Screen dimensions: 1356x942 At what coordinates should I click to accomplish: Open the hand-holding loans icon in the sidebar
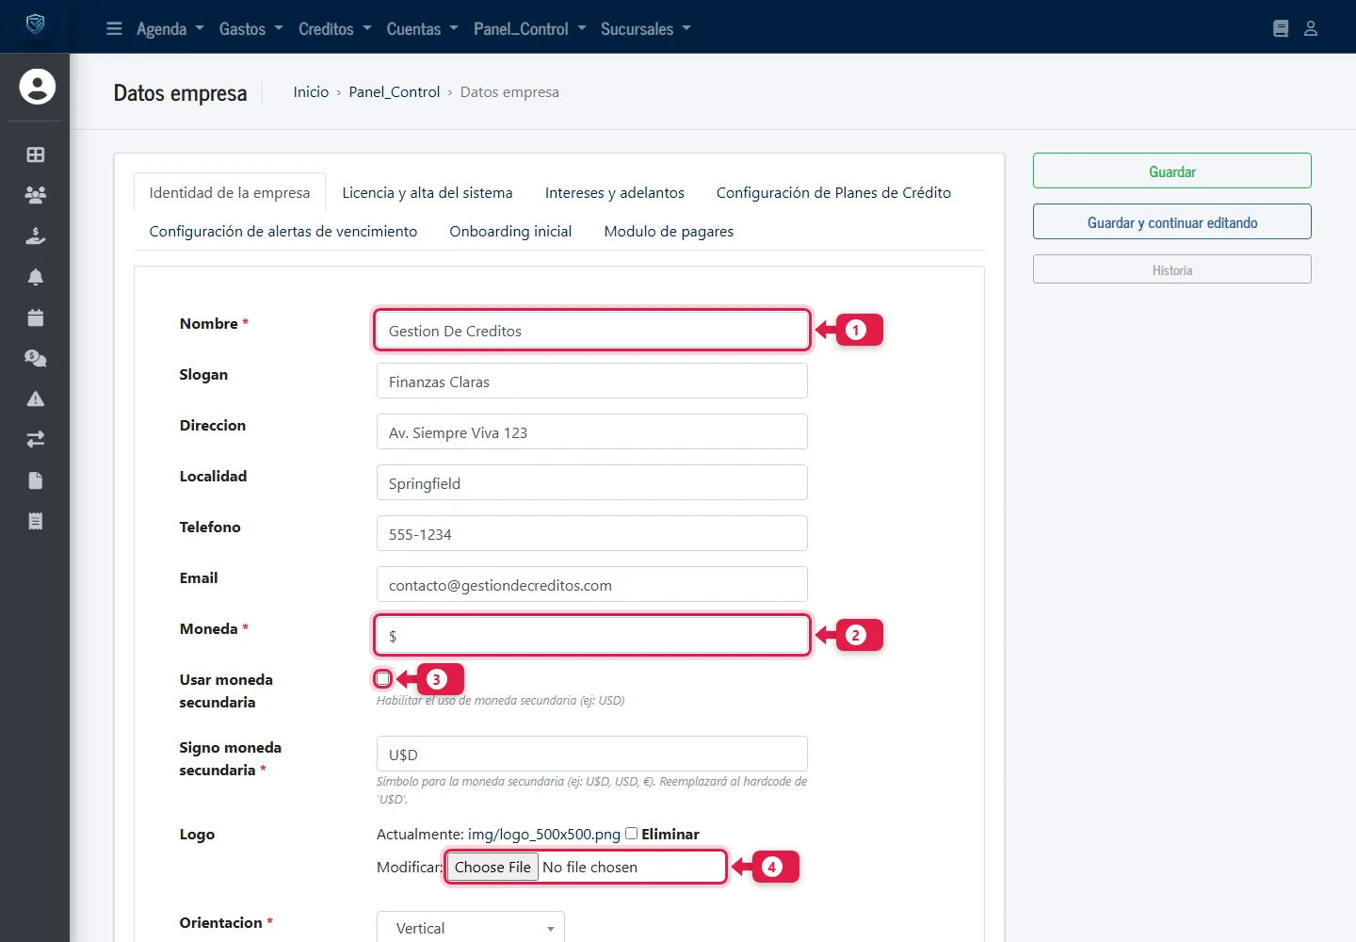36,235
